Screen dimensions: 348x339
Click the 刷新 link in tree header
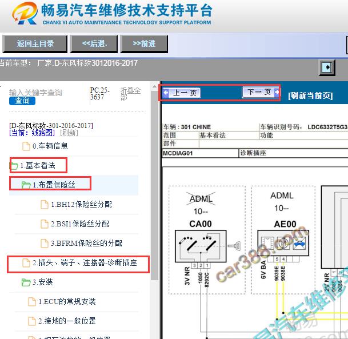point(69,133)
